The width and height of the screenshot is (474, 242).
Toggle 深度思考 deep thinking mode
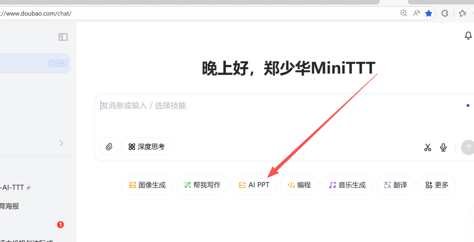coord(146,147)
